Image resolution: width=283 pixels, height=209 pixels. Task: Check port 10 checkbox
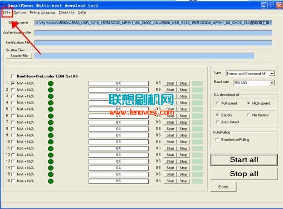13,142
